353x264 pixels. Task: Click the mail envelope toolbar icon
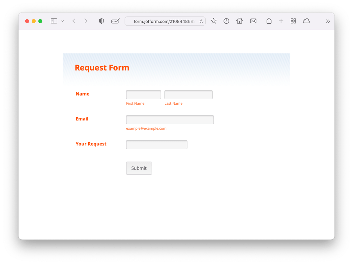pyautogui.click(x=253, y=21)
